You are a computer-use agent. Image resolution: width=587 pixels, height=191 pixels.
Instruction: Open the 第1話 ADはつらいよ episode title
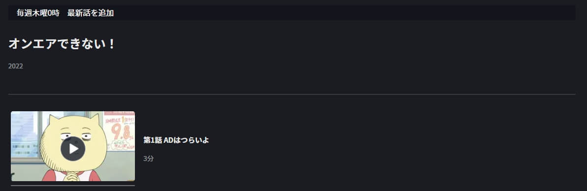176,140
